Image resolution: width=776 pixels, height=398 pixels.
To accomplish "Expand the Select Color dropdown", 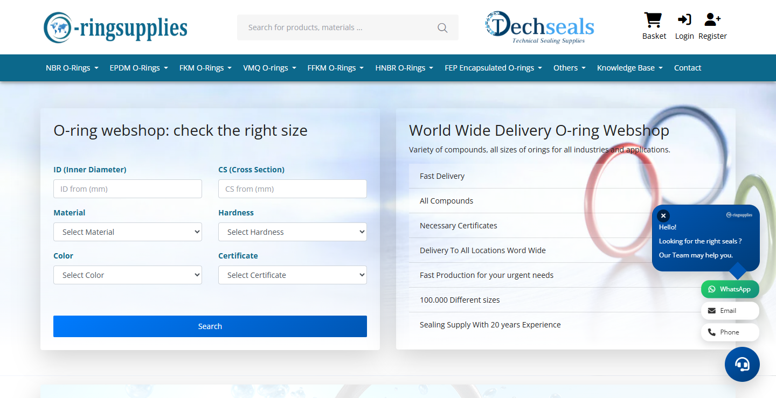I will tap(128, 275).
